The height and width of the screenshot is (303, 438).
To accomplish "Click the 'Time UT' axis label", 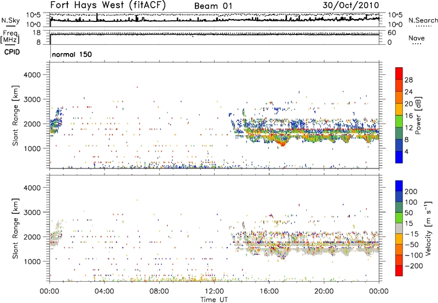I will click(x=214, y=300).
